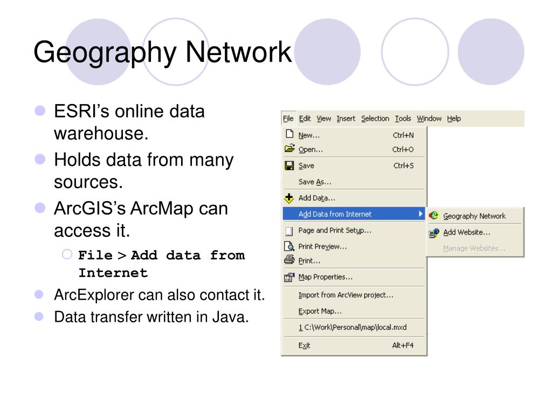
Task: Click the sub-bullet File > Add data from Internet
Action: [x=161, y=264]
